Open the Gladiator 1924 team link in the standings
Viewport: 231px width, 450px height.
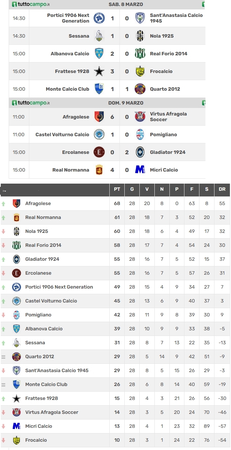(42, 259)
